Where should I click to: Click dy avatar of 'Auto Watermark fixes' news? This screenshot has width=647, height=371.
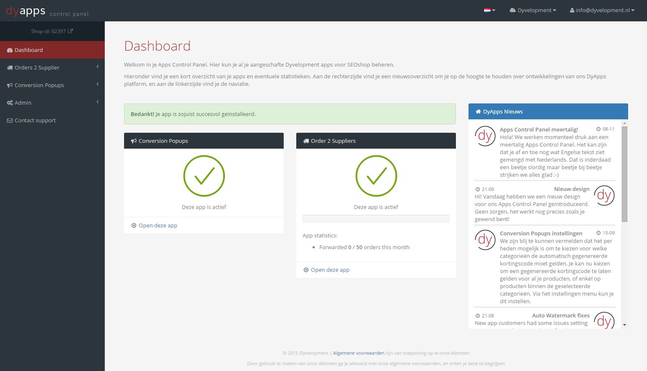[604, 320]
